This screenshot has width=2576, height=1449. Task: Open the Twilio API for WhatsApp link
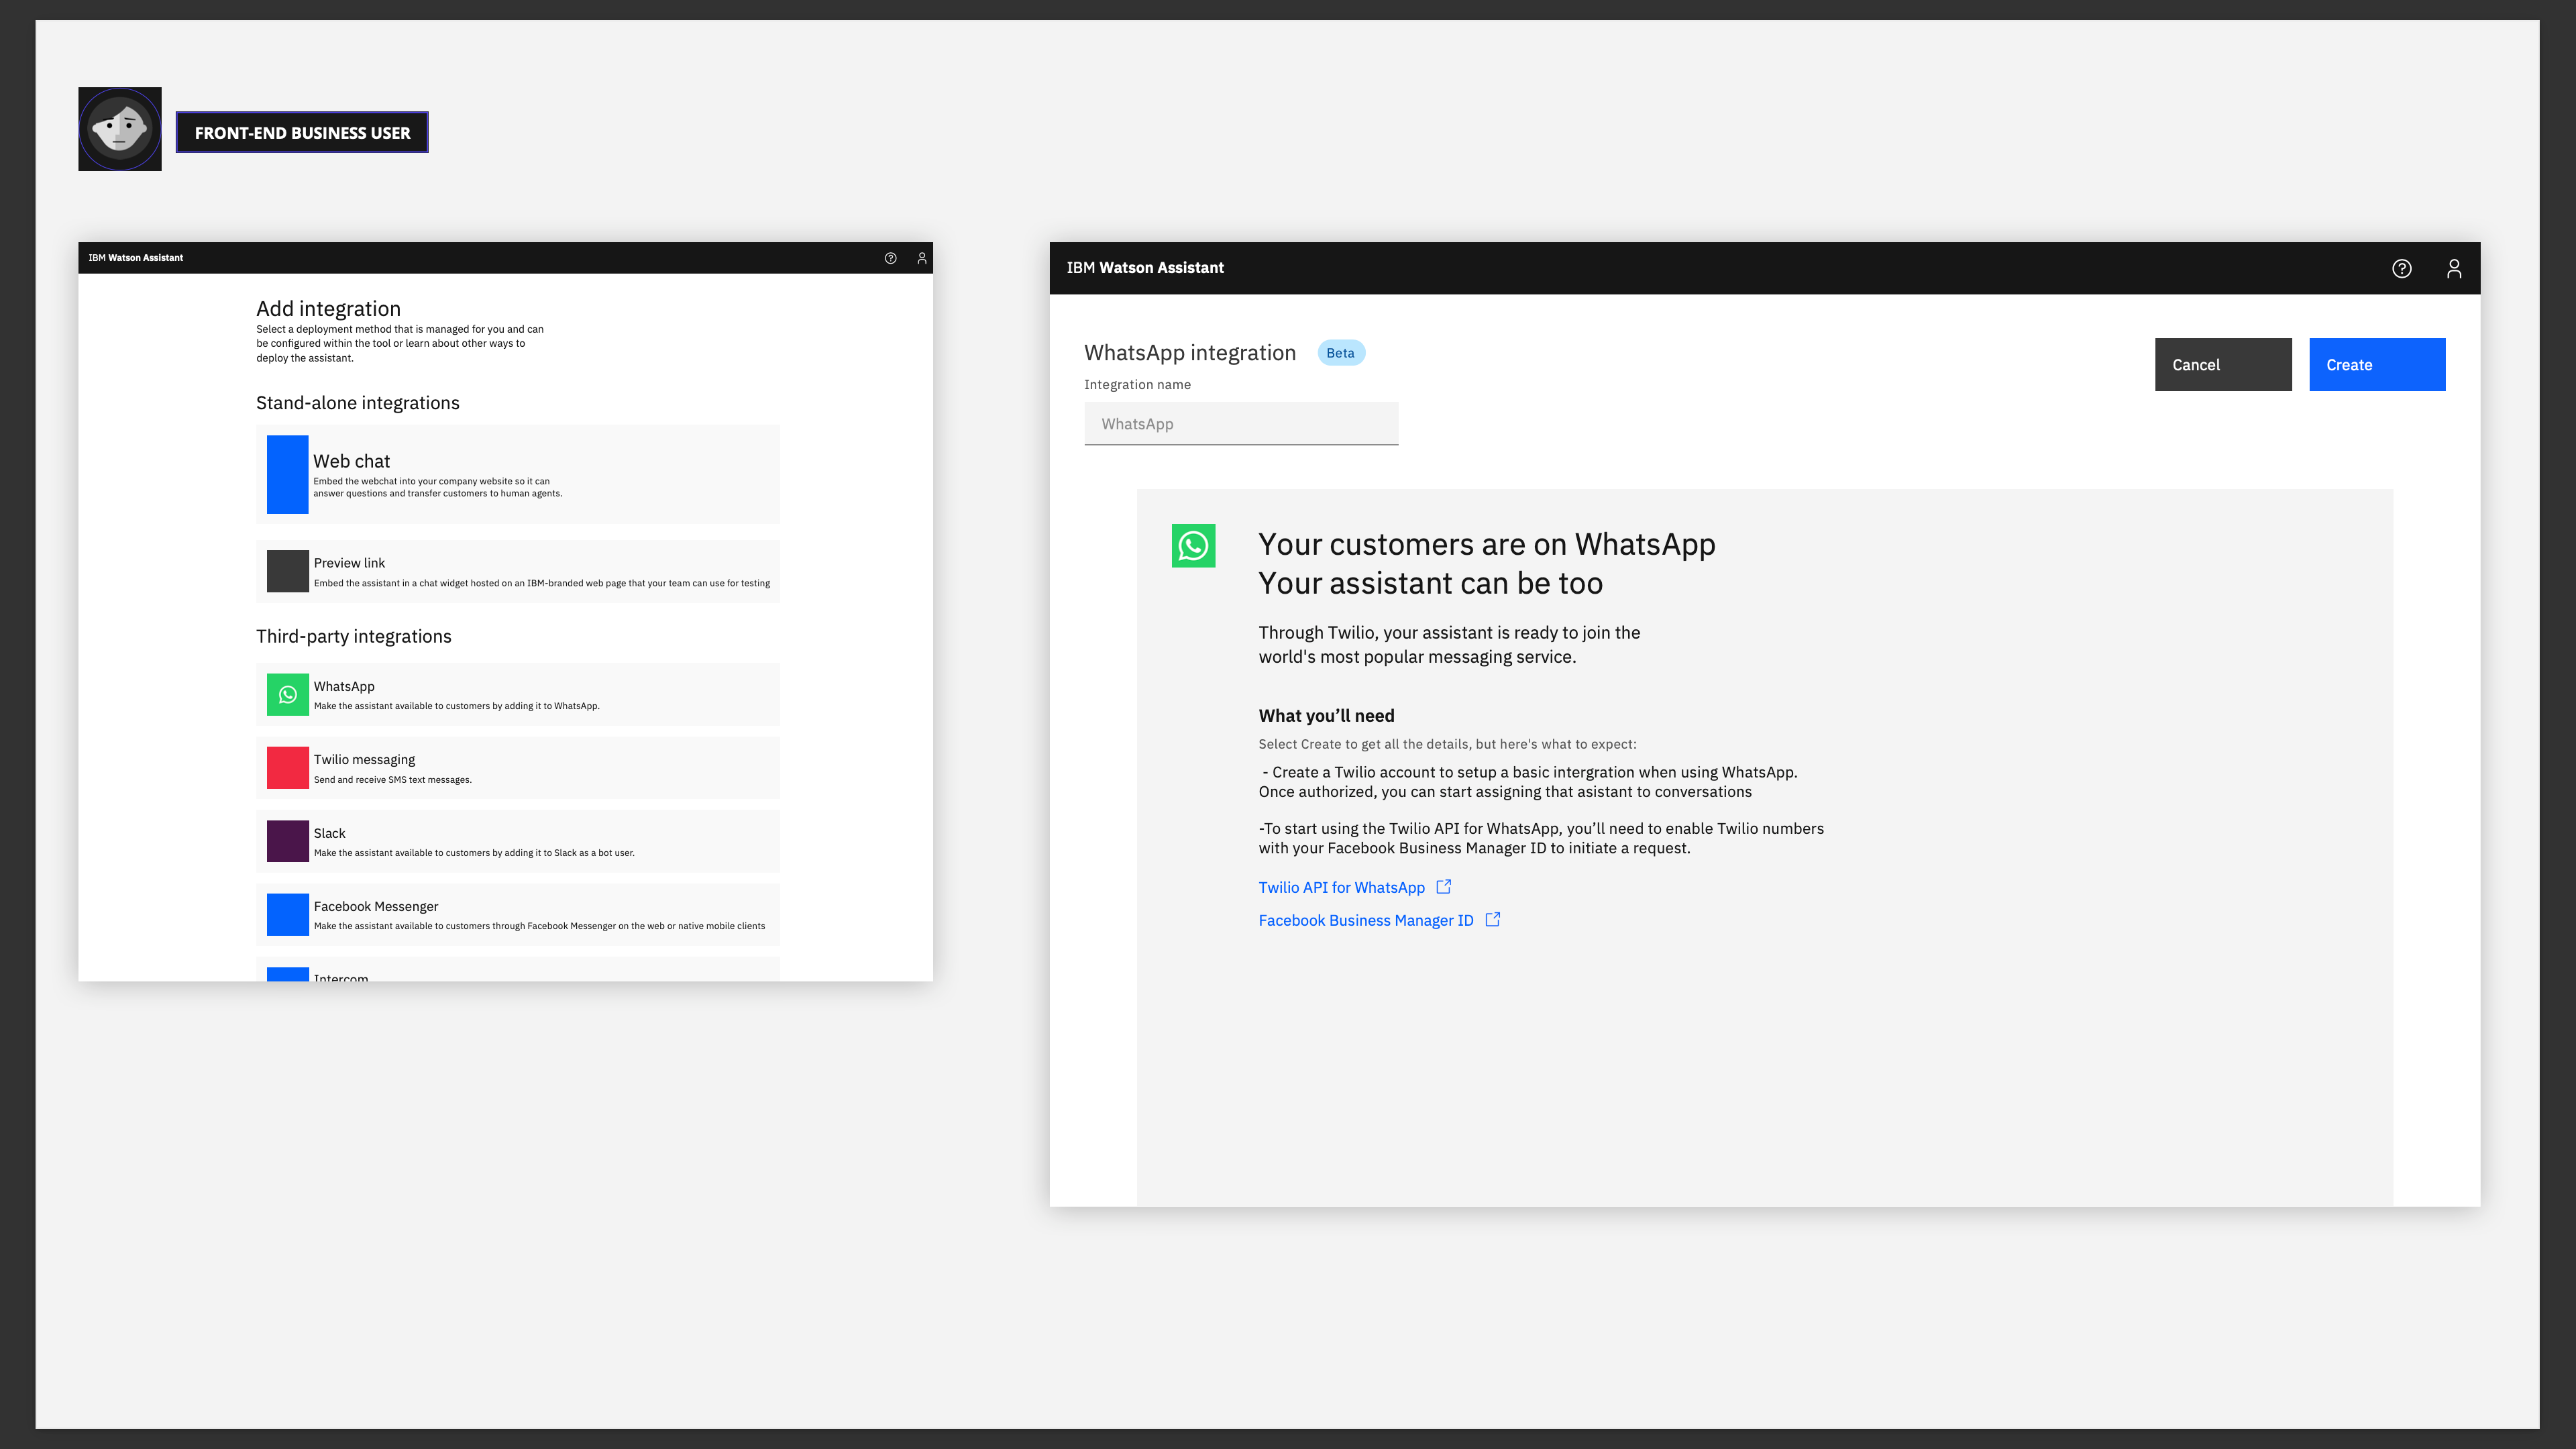click(1341, 888)
